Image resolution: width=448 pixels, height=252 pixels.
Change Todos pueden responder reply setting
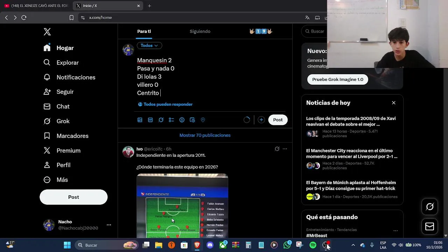click(165, 104)
